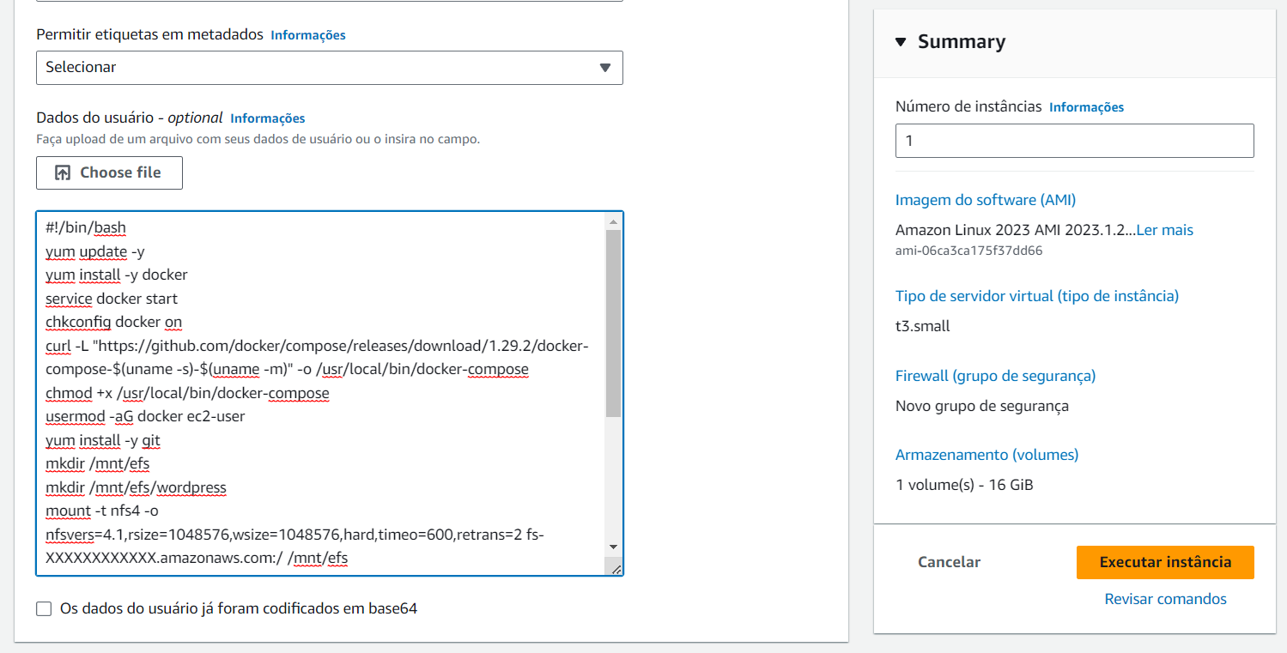Viewport: 1287px width, 653px height.
Task: Open the Firewall grupo de segurança link
Action: point(996,375)
